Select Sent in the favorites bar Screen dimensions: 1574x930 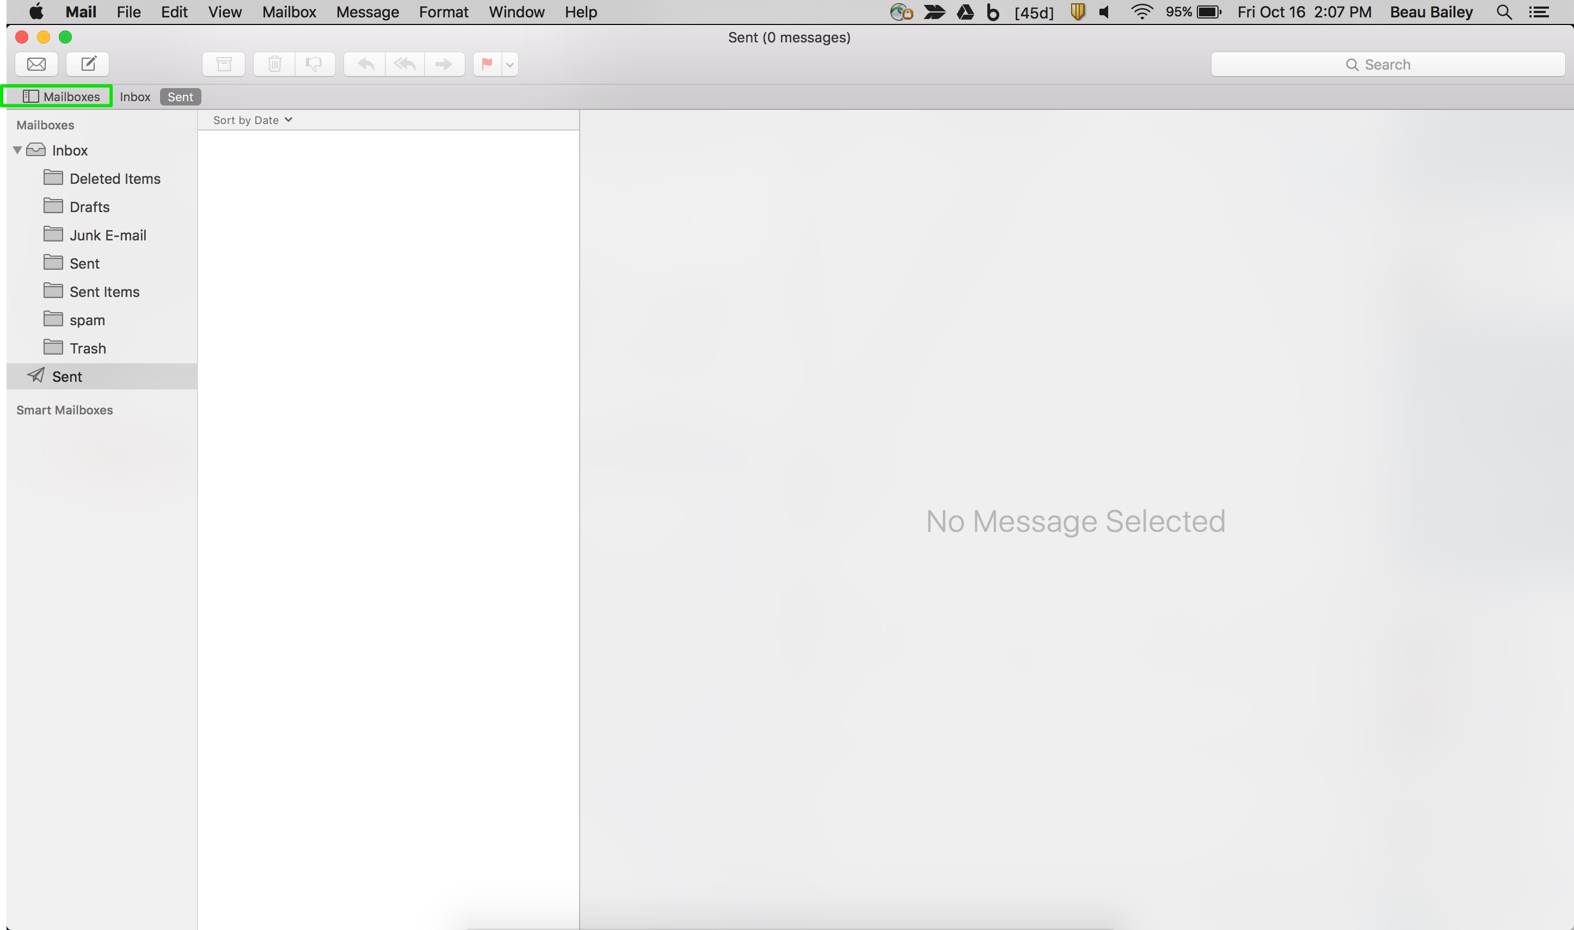point(181,96)
